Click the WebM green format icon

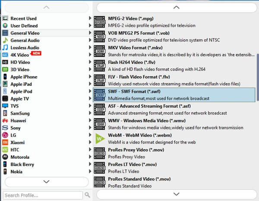point(100,138)
